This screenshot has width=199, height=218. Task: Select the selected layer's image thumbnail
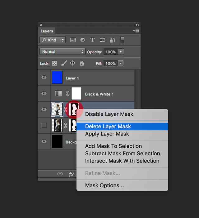pos(57,109)
